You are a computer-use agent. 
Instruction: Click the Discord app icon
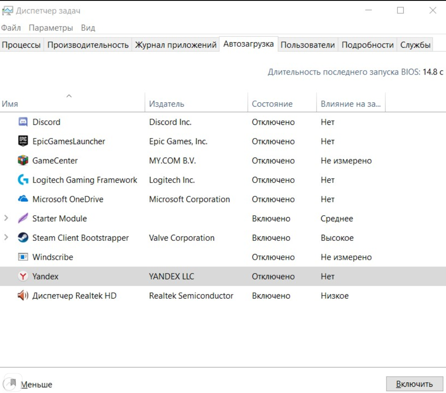tap(23, 122)
